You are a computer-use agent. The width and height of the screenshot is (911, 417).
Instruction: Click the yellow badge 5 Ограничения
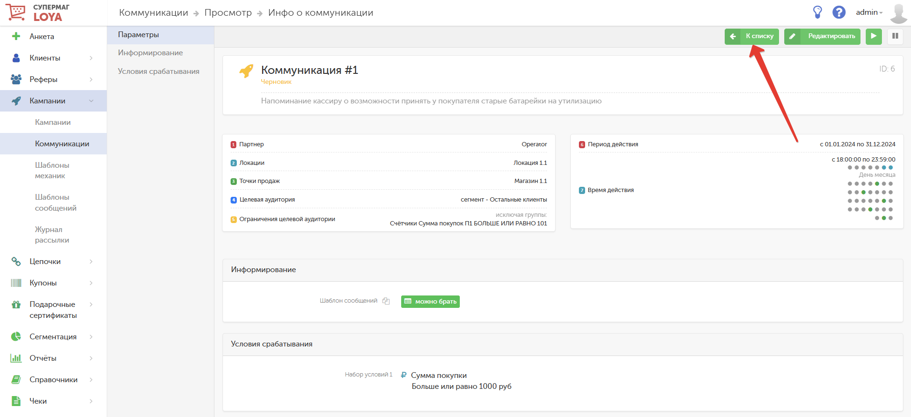pyautogui.click(x=233, y=220)
